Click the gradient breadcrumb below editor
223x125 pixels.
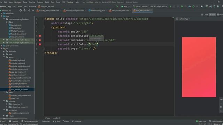(x=56, y=118)
